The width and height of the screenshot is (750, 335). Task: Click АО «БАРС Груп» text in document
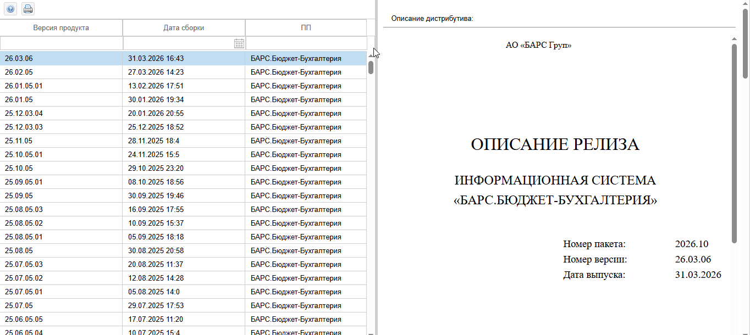point(538,45)
